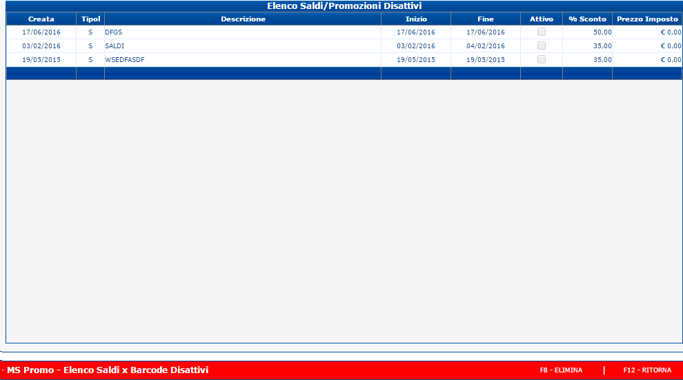Click the Attivo column header
The height and width of the screenshot is (380, 683).
[x=542, y=19]
